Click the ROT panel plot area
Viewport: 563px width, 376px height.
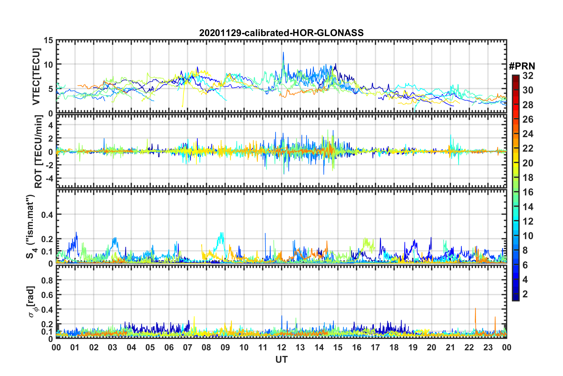[x=281, y=151]
